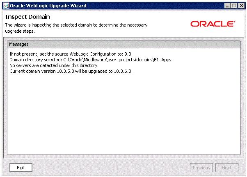Click the disabled Previous button
The width and height of the screenshot is (247, 177).
pyautogui.click(x=201, y=168)
